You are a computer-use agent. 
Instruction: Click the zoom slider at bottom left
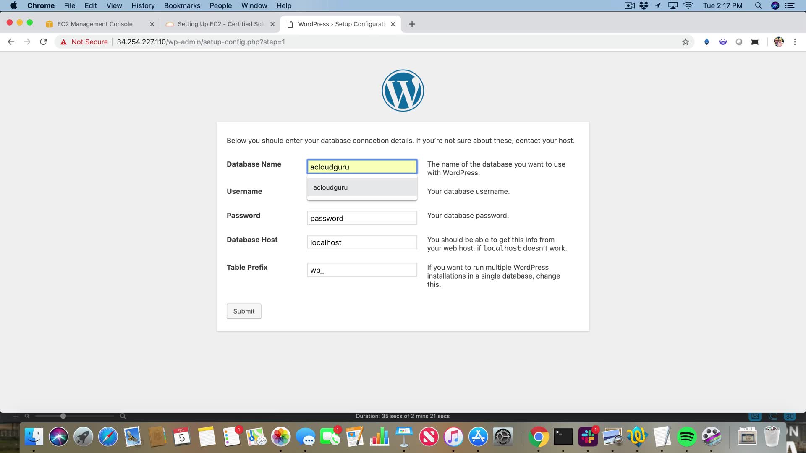point(63,416)
